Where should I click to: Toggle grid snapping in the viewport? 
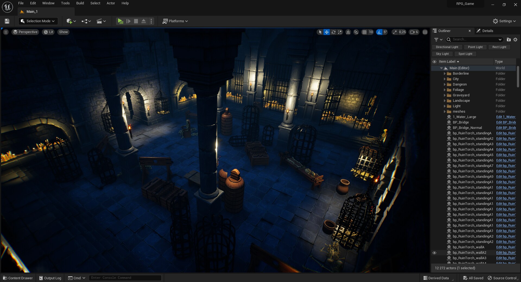pyautogui.click(x=364, y=32)
